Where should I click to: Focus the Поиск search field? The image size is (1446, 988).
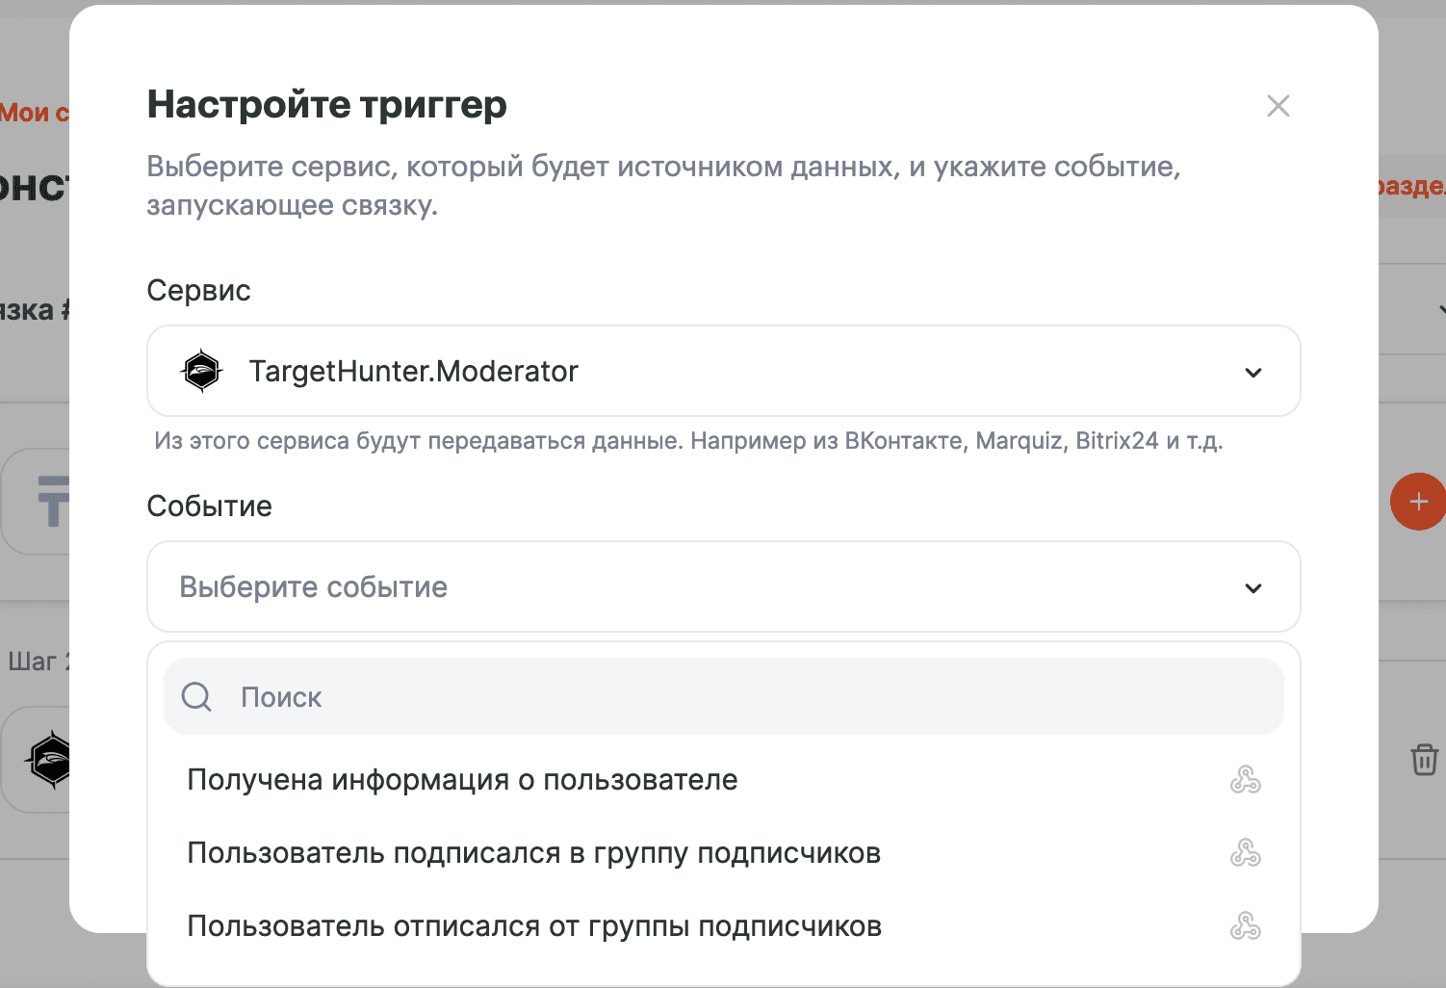(x=751, y=697)
